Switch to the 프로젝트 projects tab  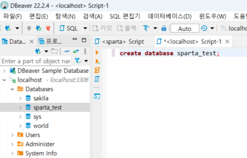click(50, 41)
